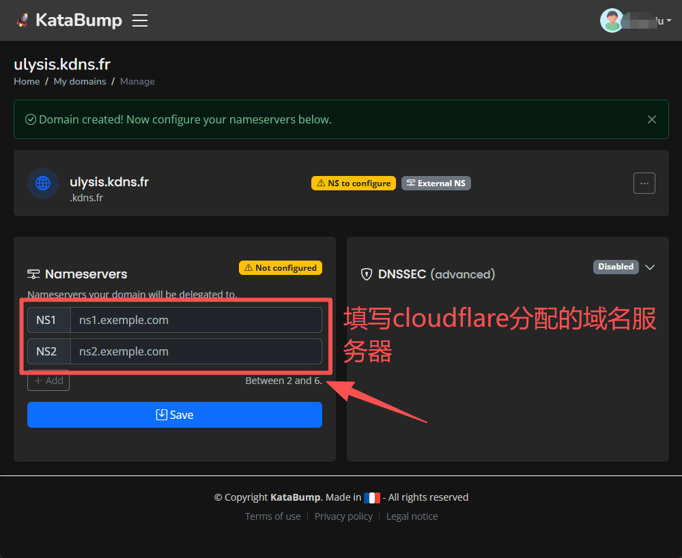Click the .kdns.fr subtitle text

(87, 198)
